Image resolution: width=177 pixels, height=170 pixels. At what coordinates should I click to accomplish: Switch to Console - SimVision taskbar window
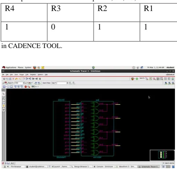[104, 167]
